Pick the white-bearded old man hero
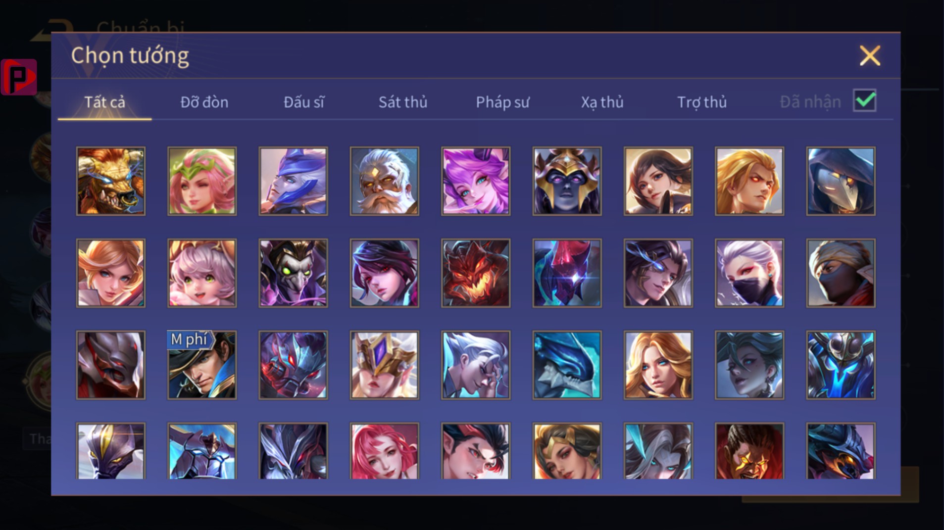The image size is (944, 530). pos(384,181)
